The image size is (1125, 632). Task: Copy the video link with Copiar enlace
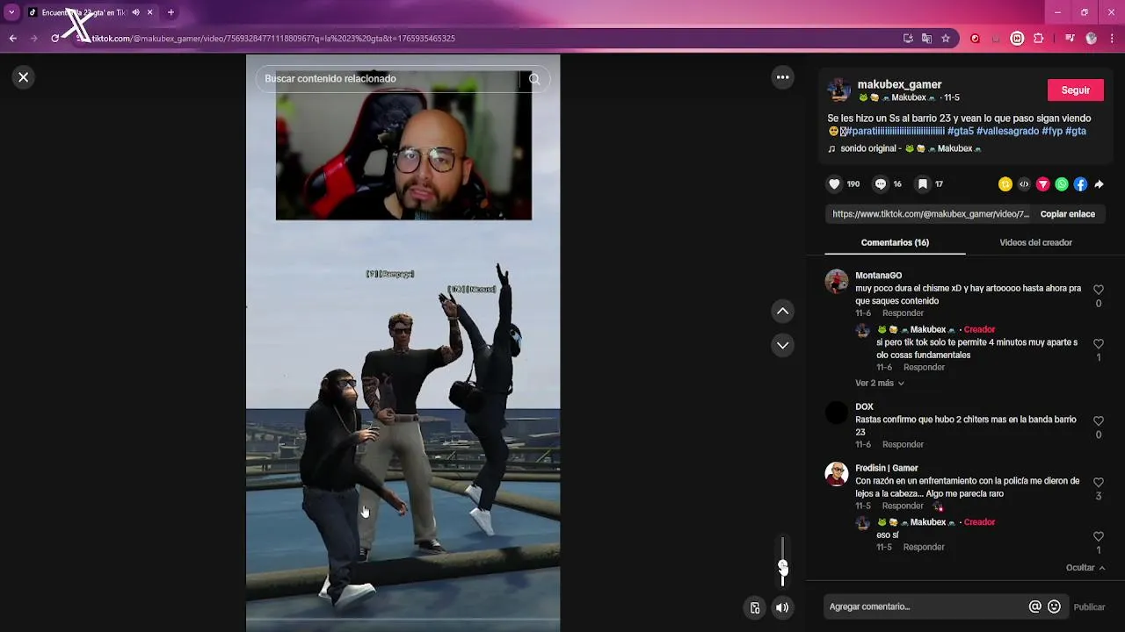coord(1067,214)
